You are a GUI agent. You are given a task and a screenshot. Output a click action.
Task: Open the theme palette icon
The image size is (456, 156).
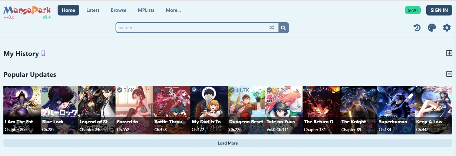click(432, 28)
